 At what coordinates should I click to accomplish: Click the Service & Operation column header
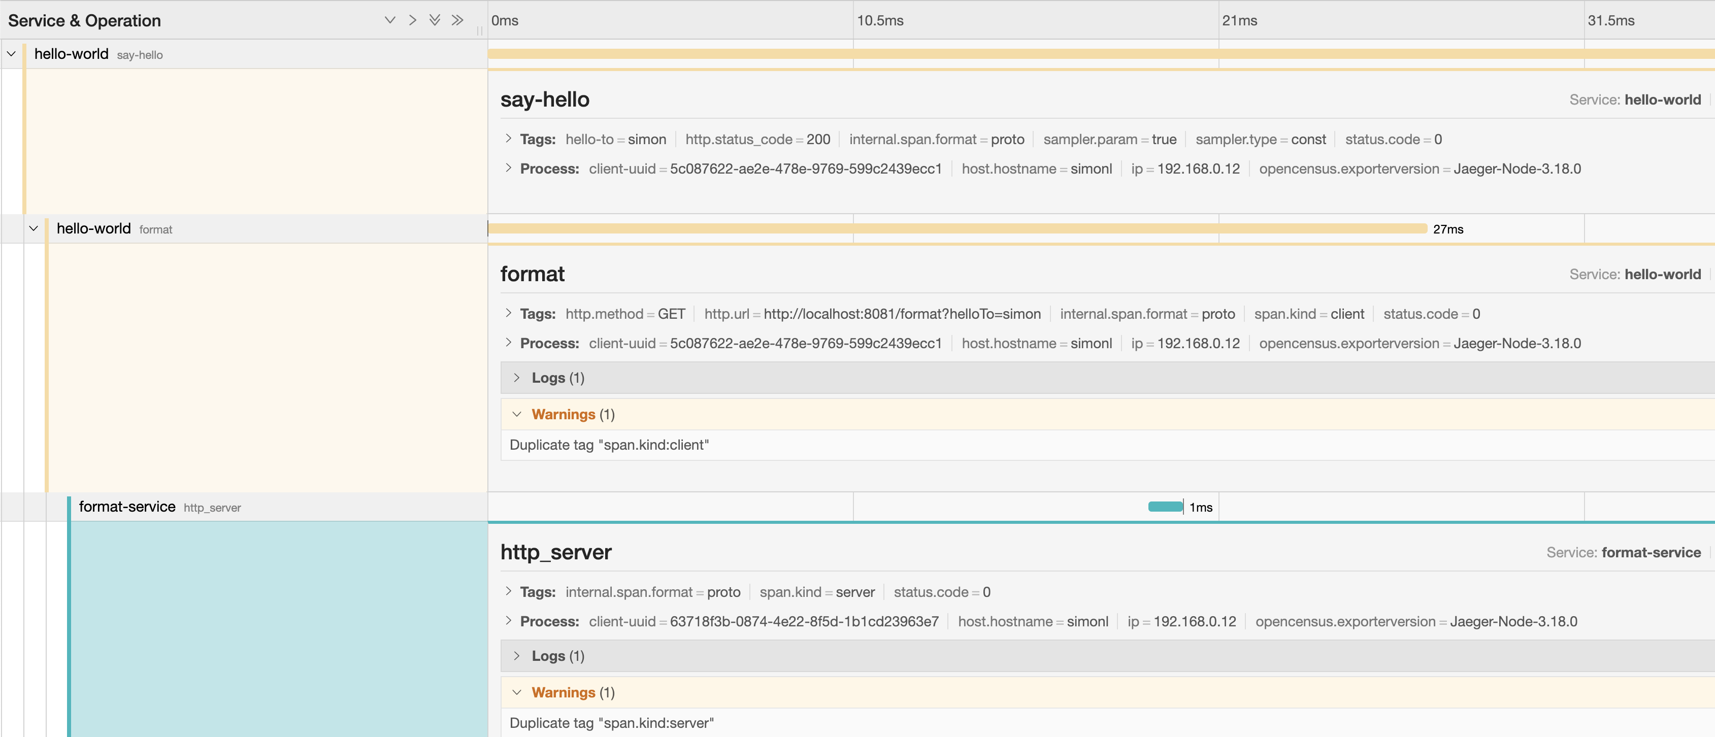pos(84,20)
